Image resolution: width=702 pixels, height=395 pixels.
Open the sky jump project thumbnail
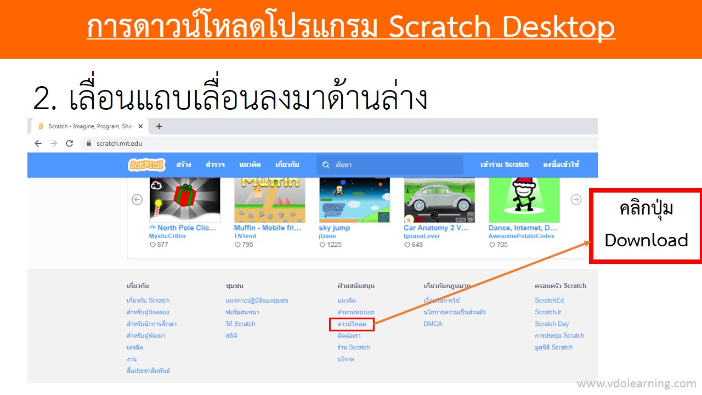pyautogui.click(x=354, y=200)
